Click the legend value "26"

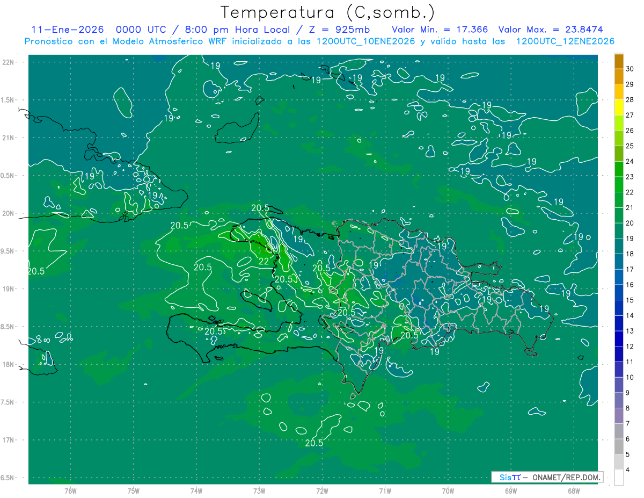pos(630,130)
